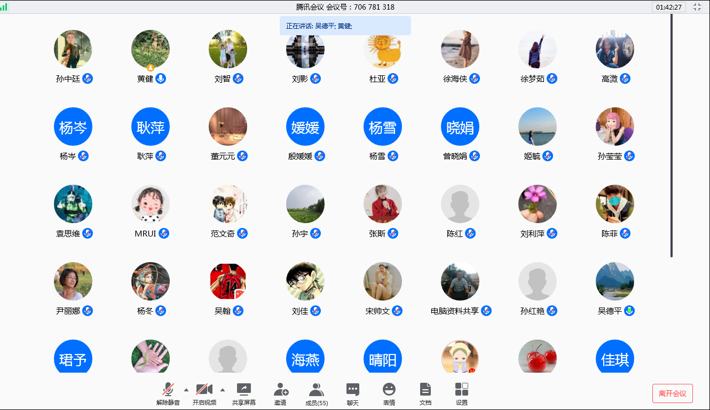Click the leave meeting button

[x=672, y=393]
